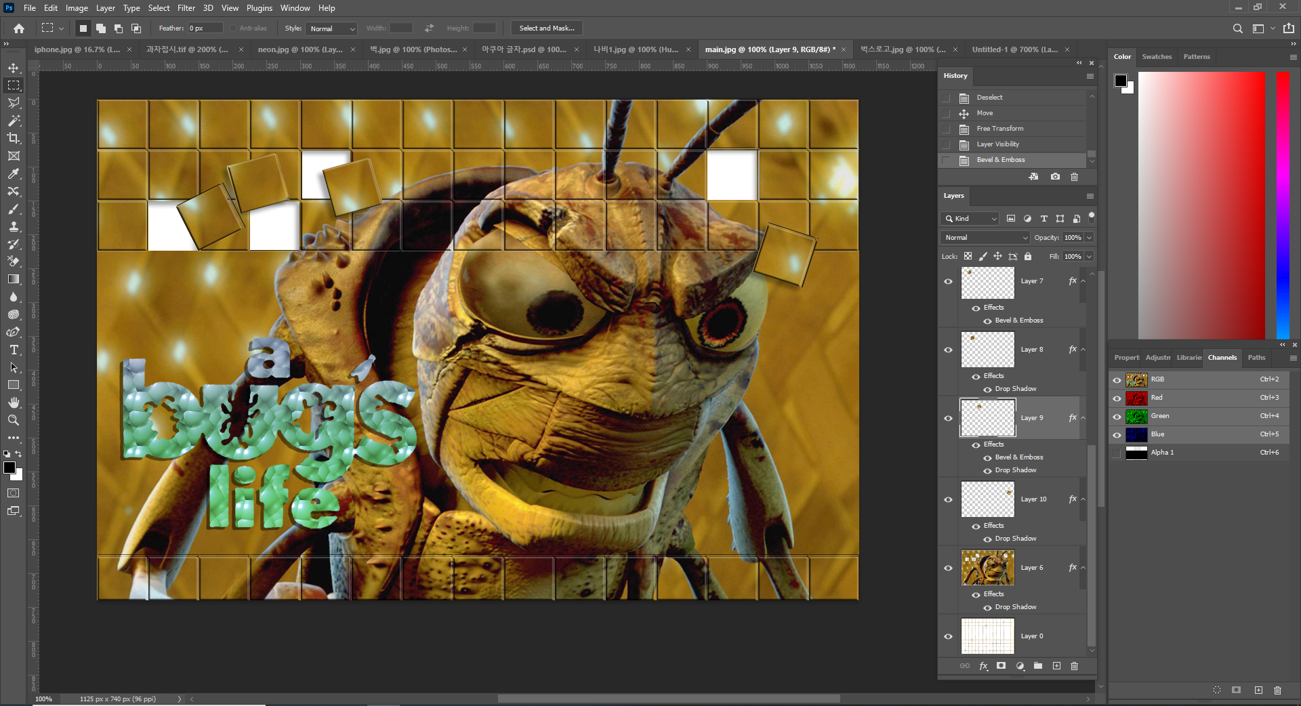Click the Lock all layer icon
The width and height of the screenshot is (1301, 706).
[1028, 256]
